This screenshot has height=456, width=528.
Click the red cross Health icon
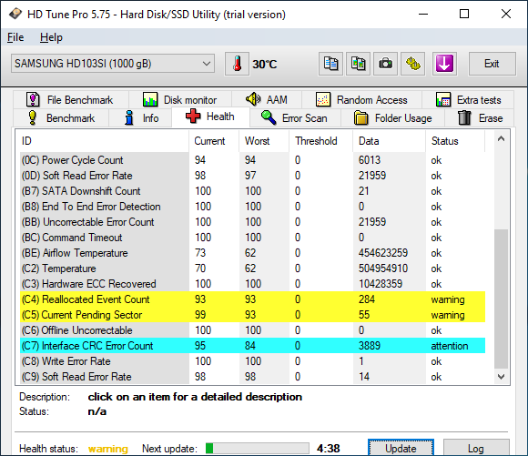pyautogui.click(x=193, y=117)
